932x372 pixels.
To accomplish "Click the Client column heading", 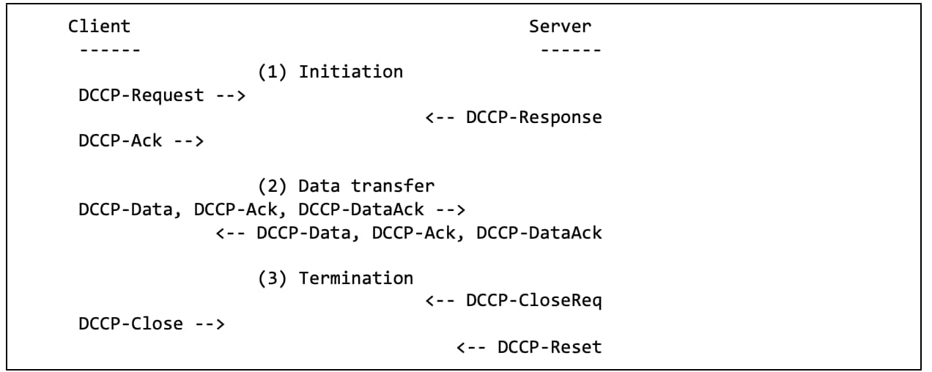I will 99,27.
